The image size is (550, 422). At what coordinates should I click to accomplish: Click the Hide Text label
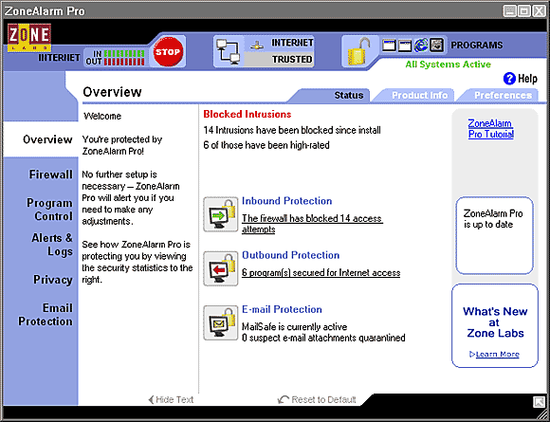[174, 399]
